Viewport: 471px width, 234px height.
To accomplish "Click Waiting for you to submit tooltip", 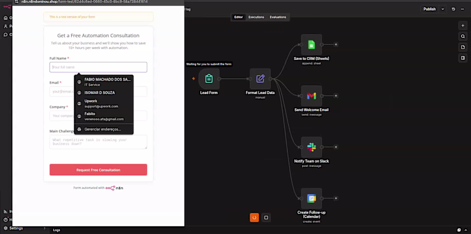I will tap(209, 64).
